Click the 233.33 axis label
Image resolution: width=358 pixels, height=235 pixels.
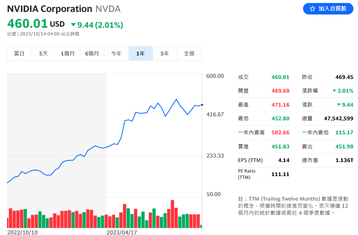coord(215,156)
